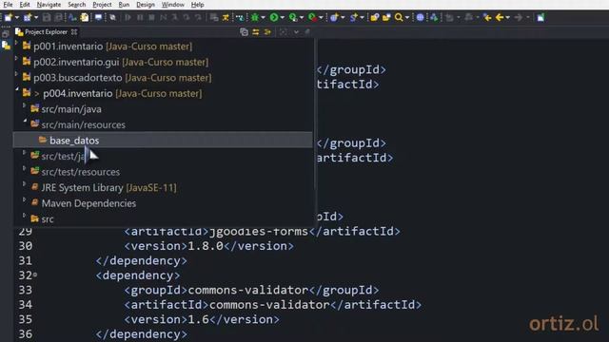Image resolution: width=609 pixels, height=342 pixels.
Task: Open the Project menu
Action: (x=102, y=5)
